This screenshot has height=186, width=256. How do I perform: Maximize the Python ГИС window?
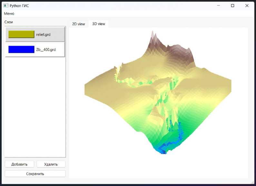click(232, 5)
